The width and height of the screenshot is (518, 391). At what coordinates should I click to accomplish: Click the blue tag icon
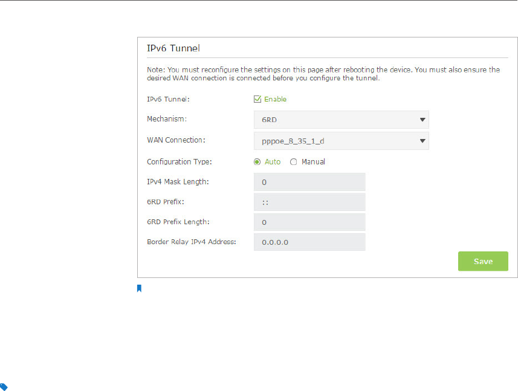4,387
